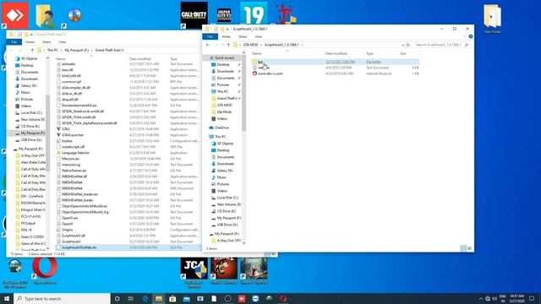Screen dimensions: 541x304
Task: Show hidden system tray icons
Action: tap(480, 298)
